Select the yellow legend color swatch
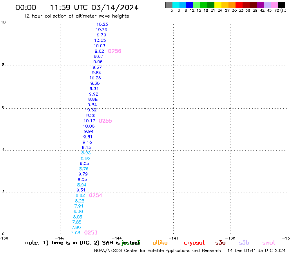 tap(218, 5)
